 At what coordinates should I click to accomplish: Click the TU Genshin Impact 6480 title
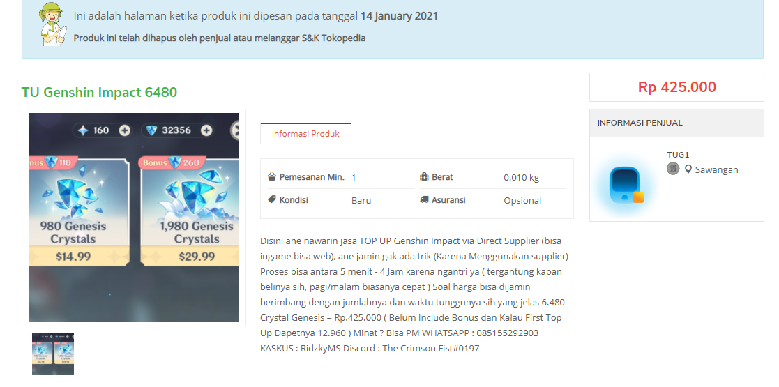tap(99, 93)
